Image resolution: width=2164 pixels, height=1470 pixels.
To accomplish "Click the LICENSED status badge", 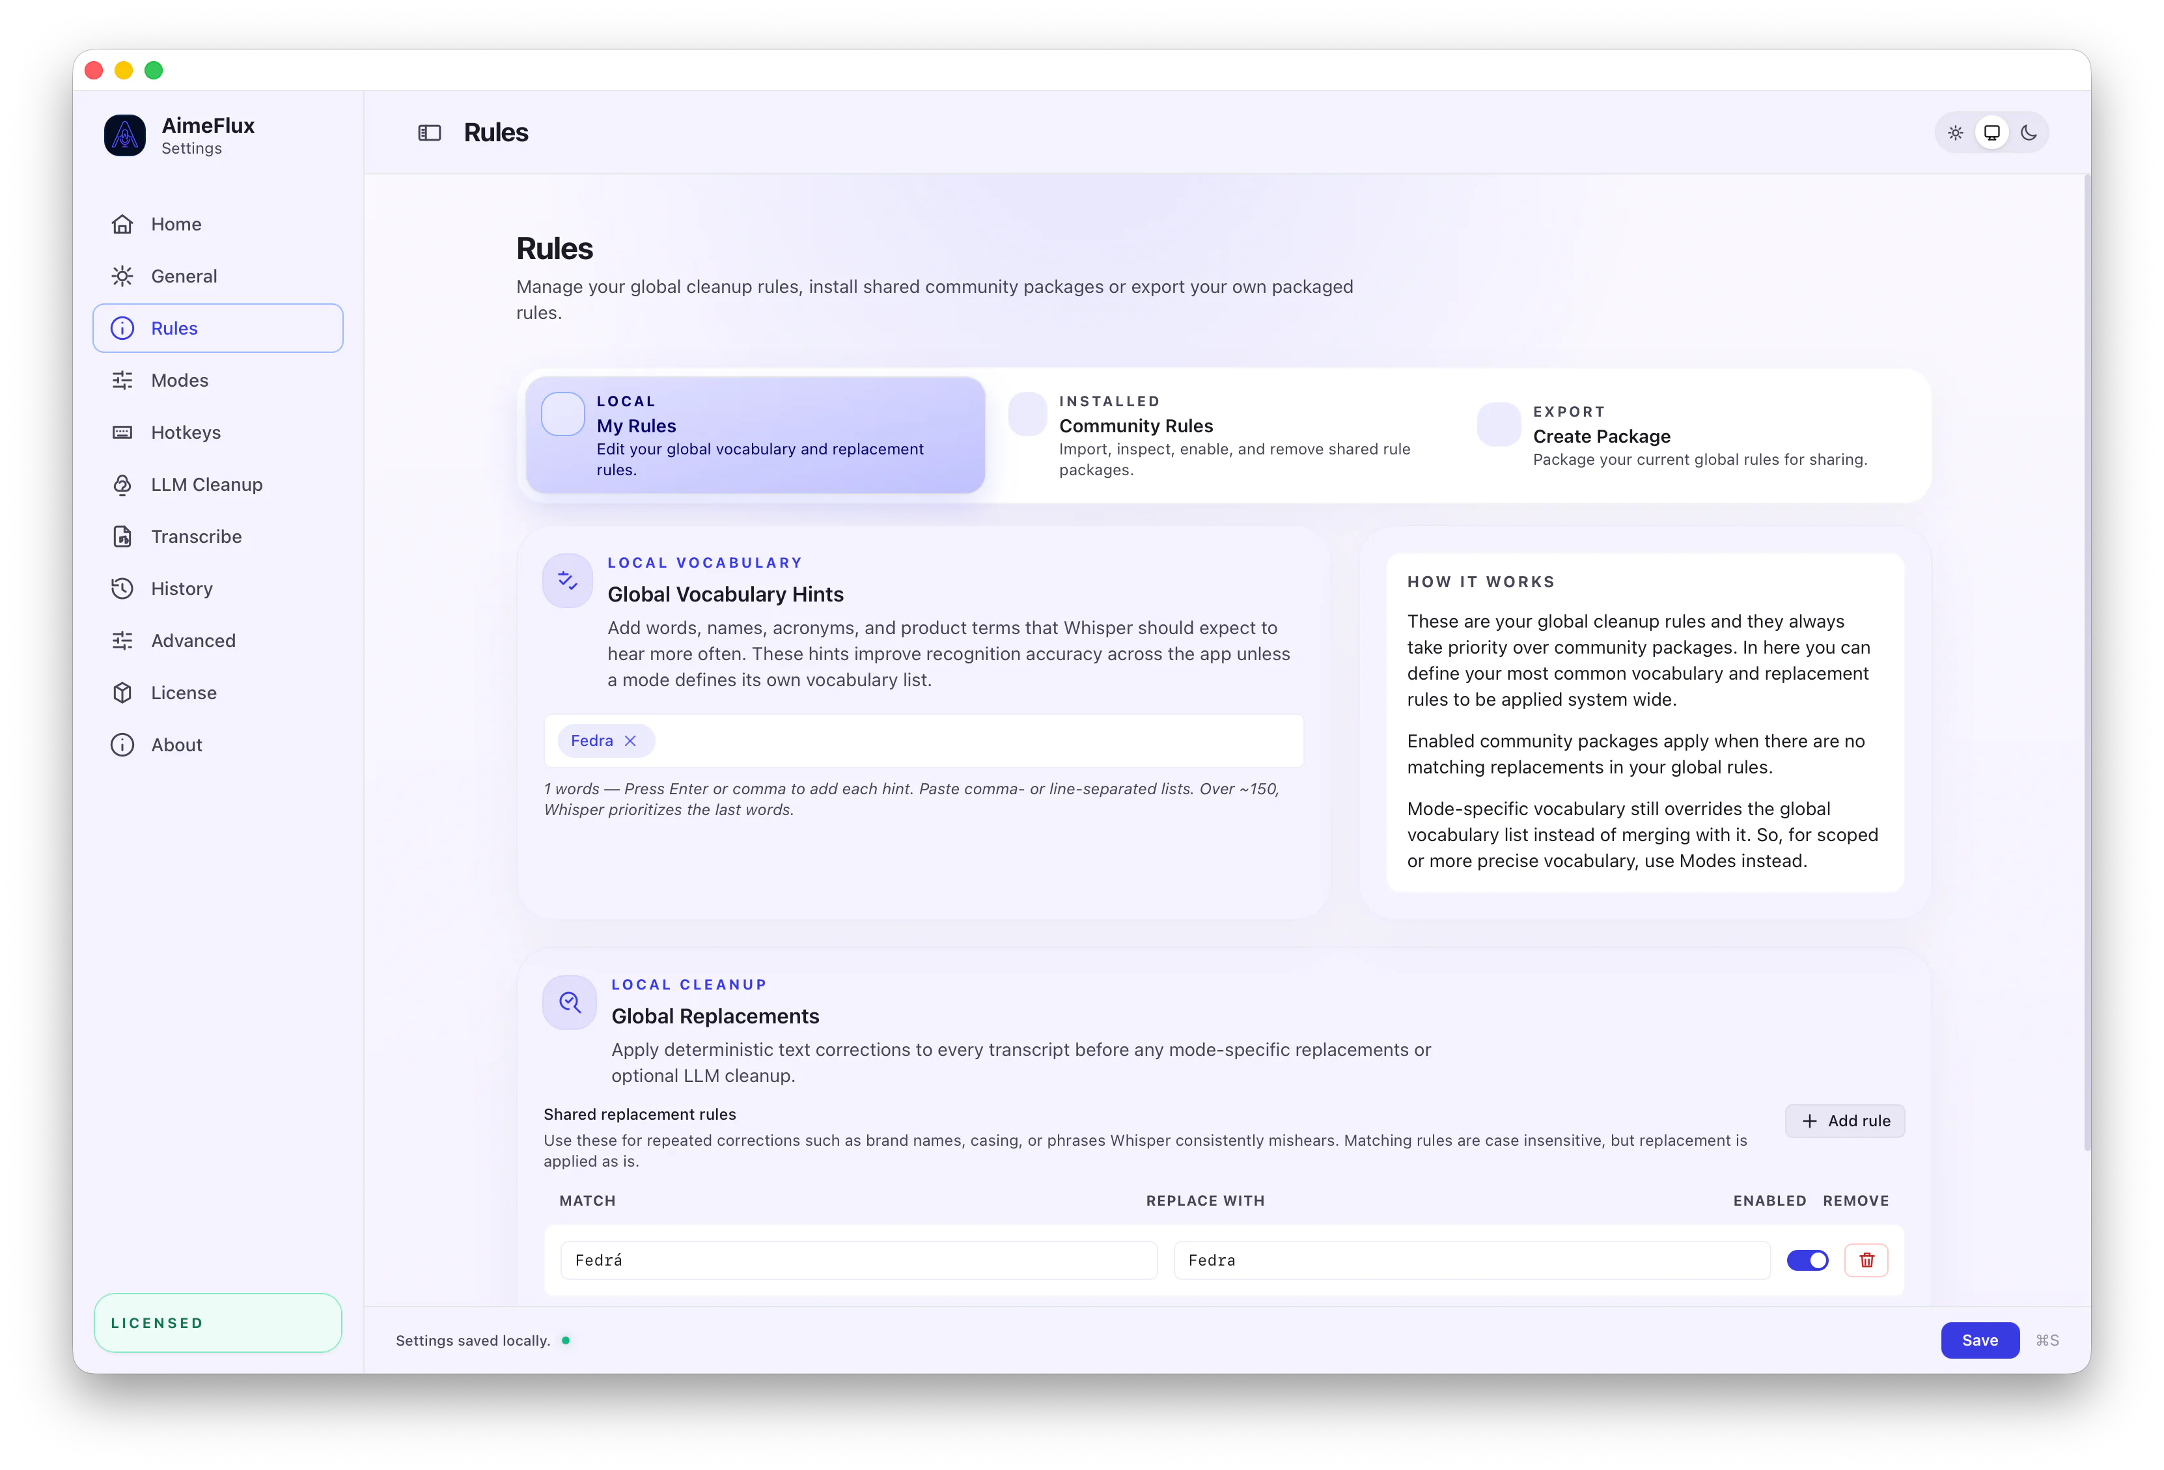I will (x=218, y=1323).
